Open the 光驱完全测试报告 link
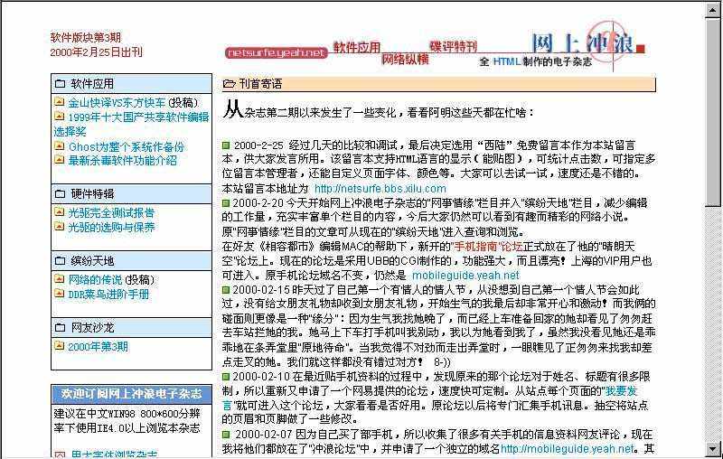 (x=111, y=212)
